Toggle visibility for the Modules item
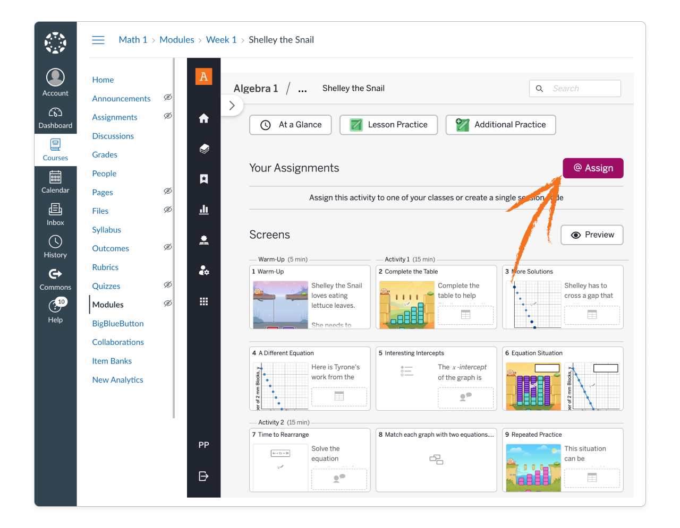Screen dimensions: 680x528 [168, 303]
